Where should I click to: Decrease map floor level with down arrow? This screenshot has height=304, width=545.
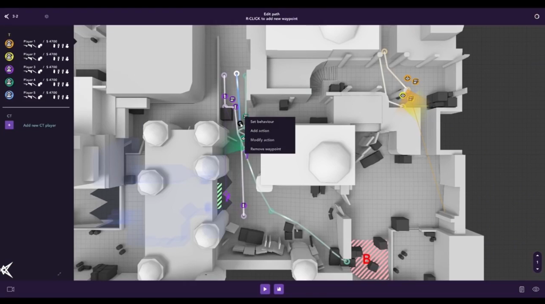(x=537, y=268)
